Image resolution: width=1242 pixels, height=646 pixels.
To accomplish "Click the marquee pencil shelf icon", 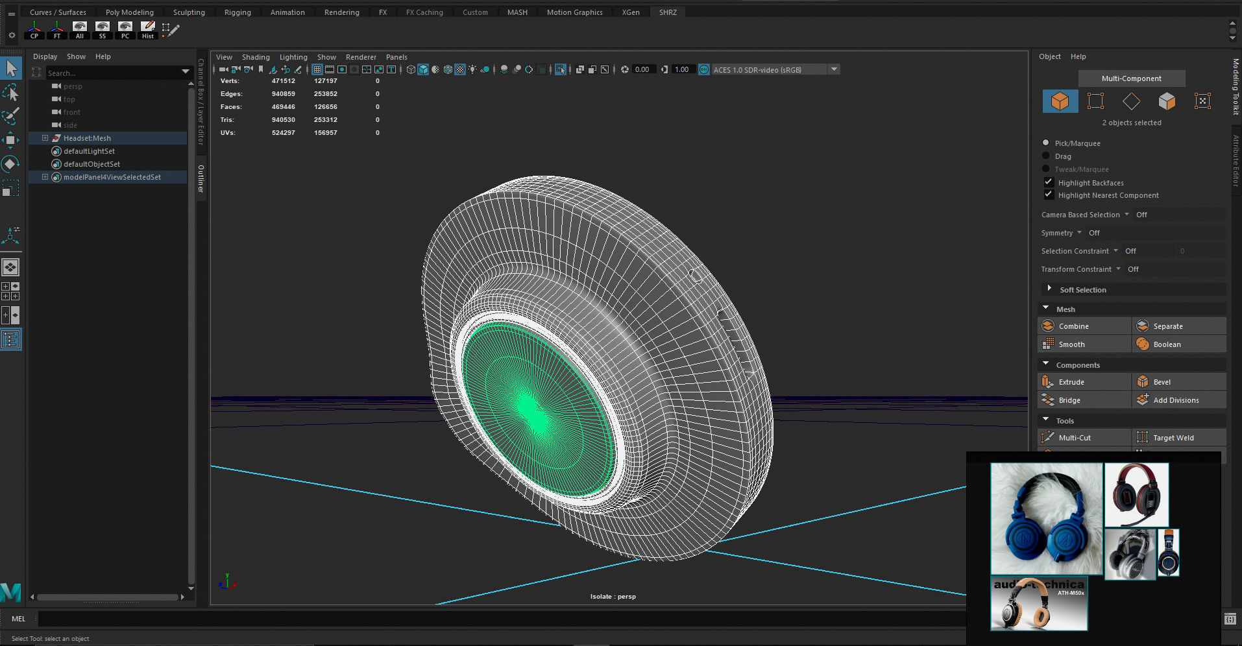I will point(171,30).
